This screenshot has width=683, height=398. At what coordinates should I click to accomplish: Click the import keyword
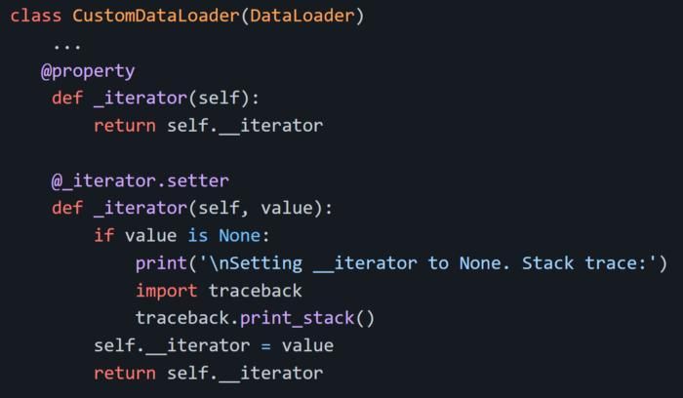pyautogui.click(x=167, y=291)
